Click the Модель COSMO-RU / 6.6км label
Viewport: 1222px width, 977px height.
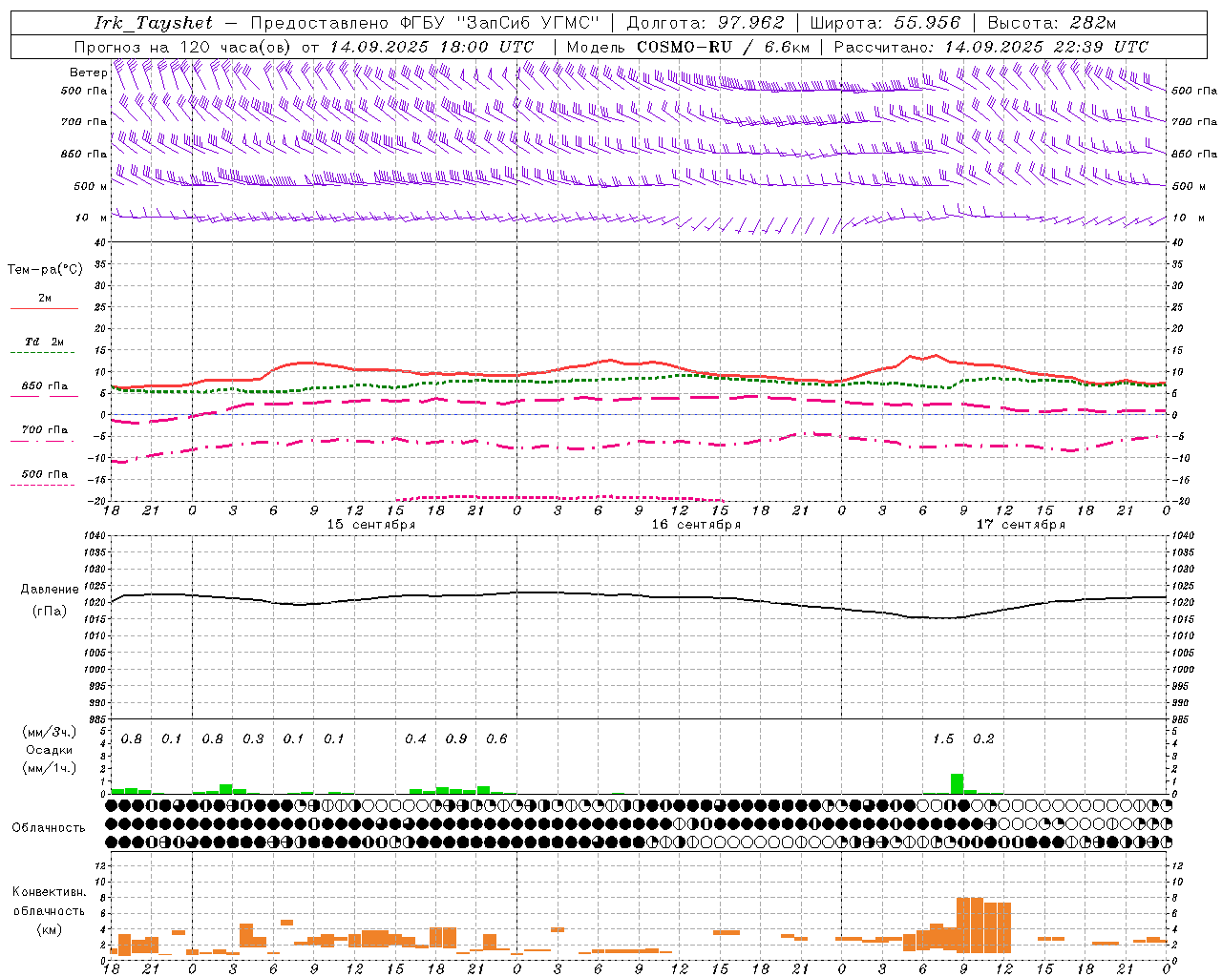(688, 47)
